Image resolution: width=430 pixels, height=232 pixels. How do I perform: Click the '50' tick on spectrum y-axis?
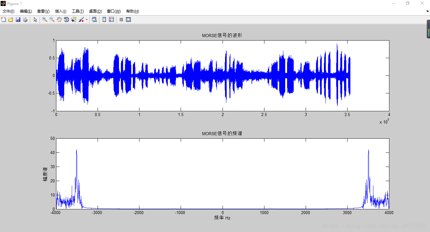coord(53,138)
